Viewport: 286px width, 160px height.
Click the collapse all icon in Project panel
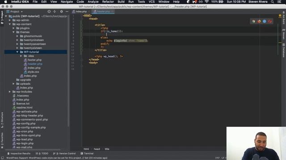coord(55,12)
